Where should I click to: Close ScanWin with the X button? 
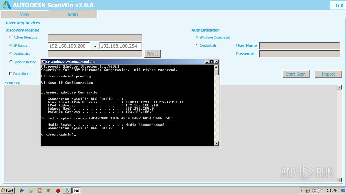coord(342,6)
